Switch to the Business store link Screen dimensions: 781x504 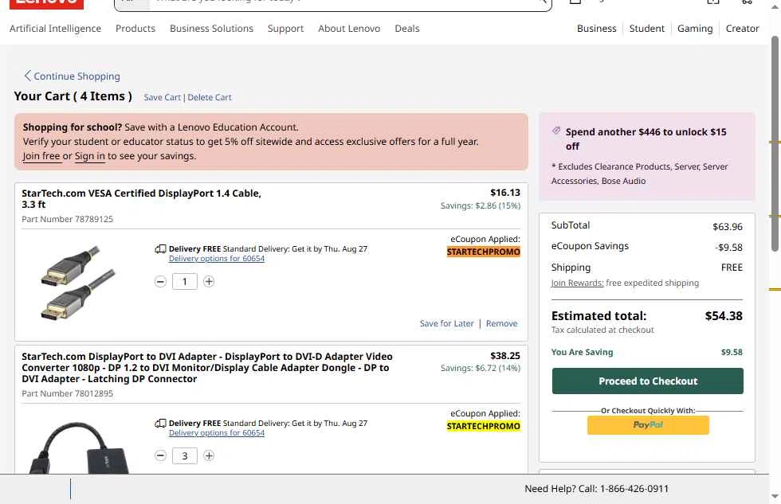597,29
